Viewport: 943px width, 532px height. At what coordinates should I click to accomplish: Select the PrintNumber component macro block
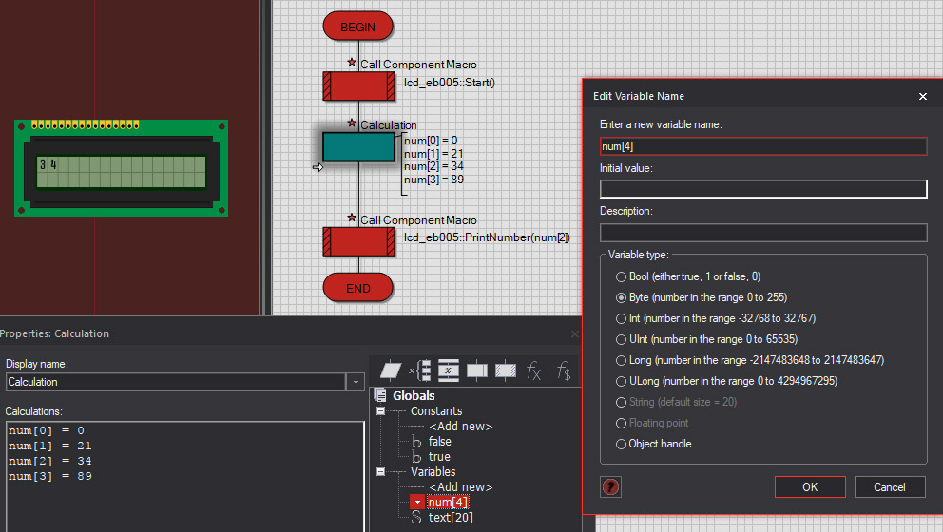click(358, 241)
